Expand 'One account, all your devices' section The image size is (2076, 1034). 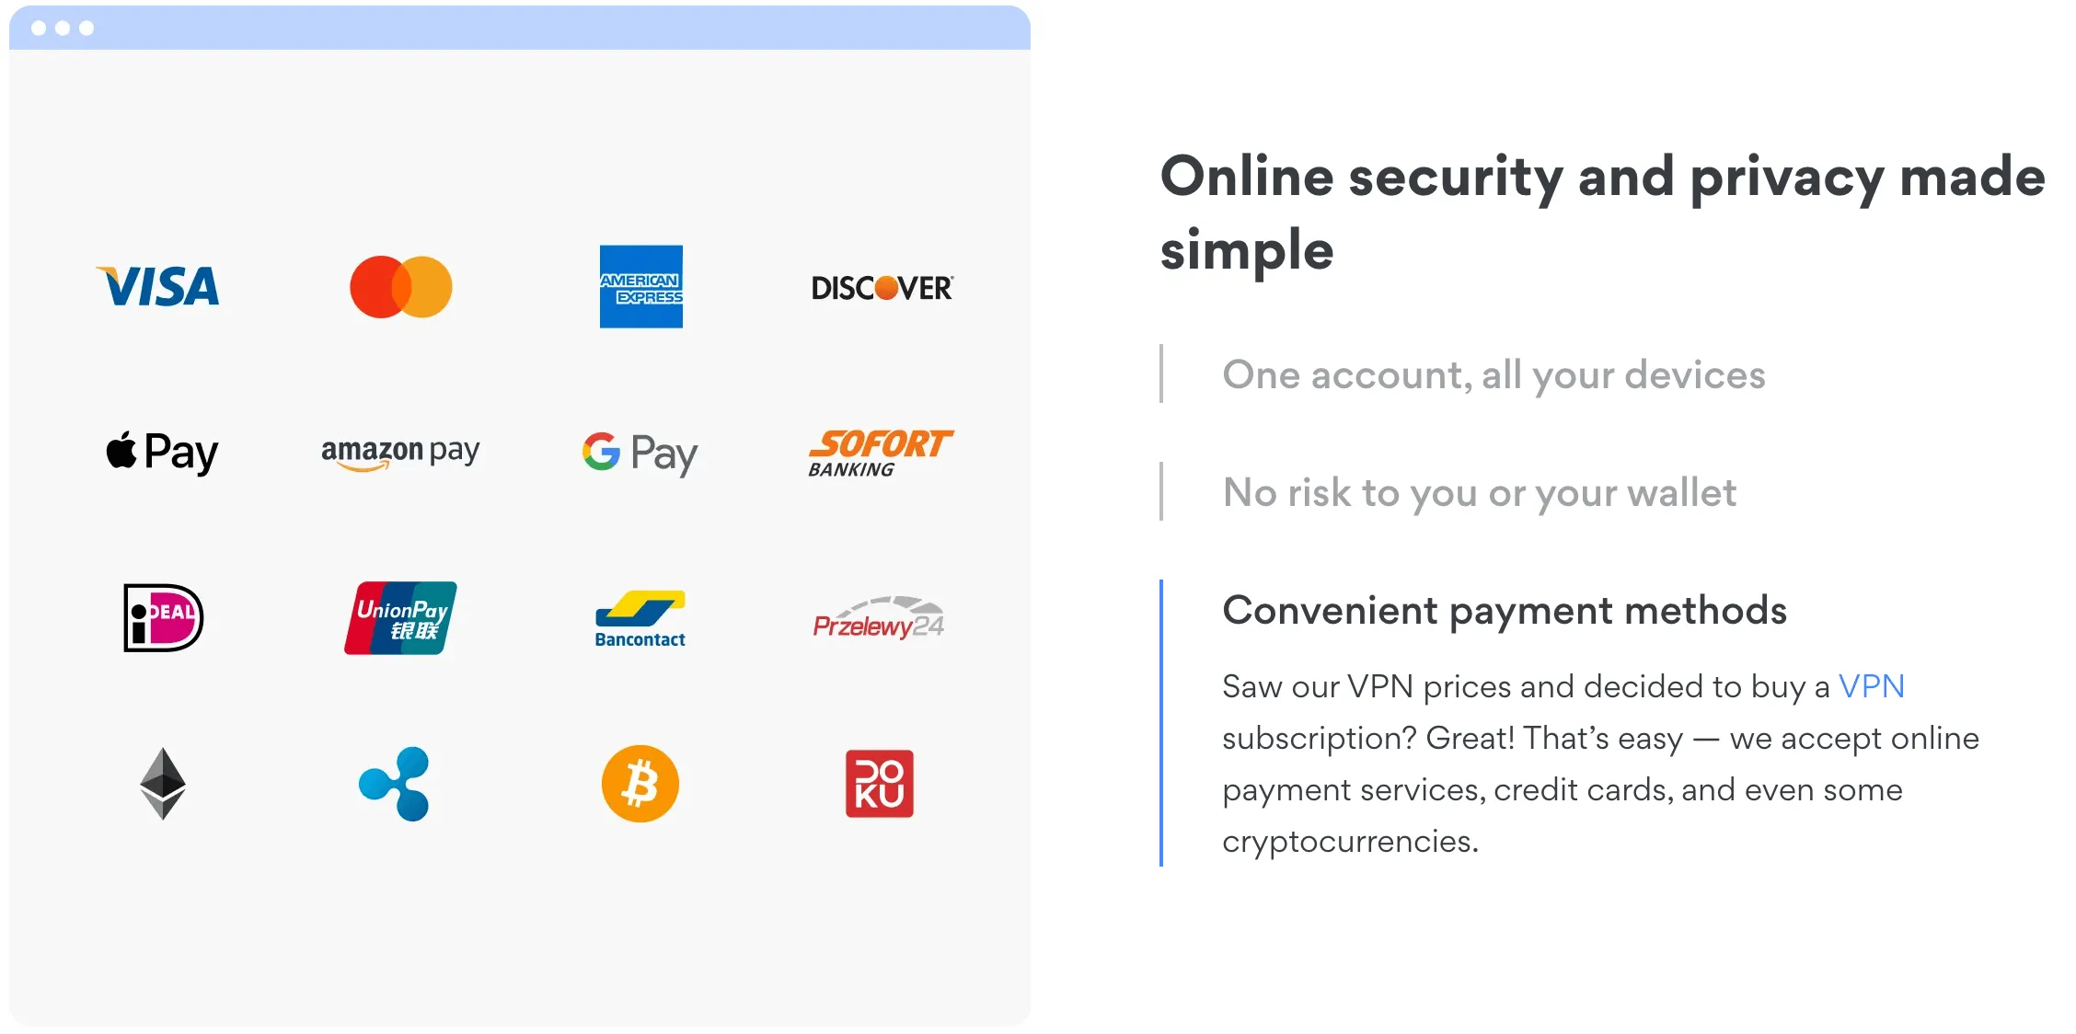click(1494, 374)
